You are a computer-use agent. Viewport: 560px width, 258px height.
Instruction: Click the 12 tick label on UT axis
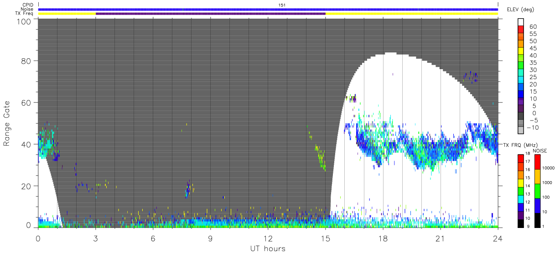268,238
